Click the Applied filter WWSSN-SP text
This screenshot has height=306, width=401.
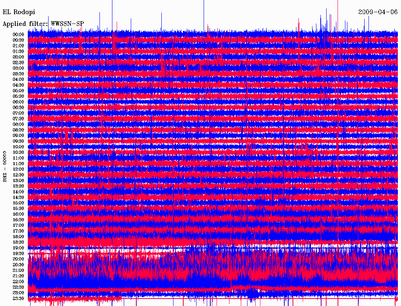[43, 24]
